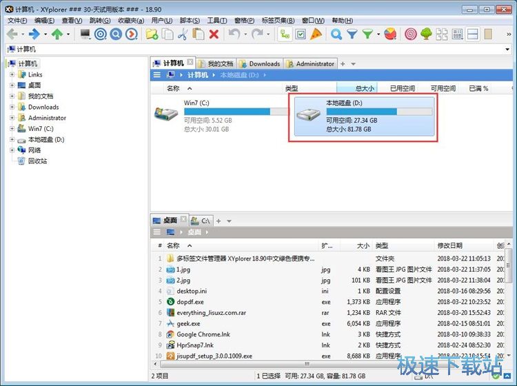Add new tab in upper pane
Image resolution: width=517 pixels, height=386 pixels.
343,63
